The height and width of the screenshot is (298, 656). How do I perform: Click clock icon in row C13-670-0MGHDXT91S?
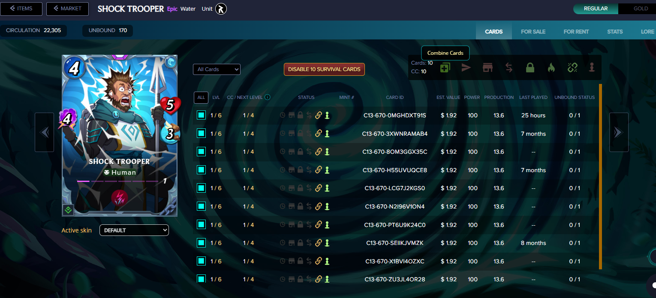pyautogui.click(x=283, y=115)
